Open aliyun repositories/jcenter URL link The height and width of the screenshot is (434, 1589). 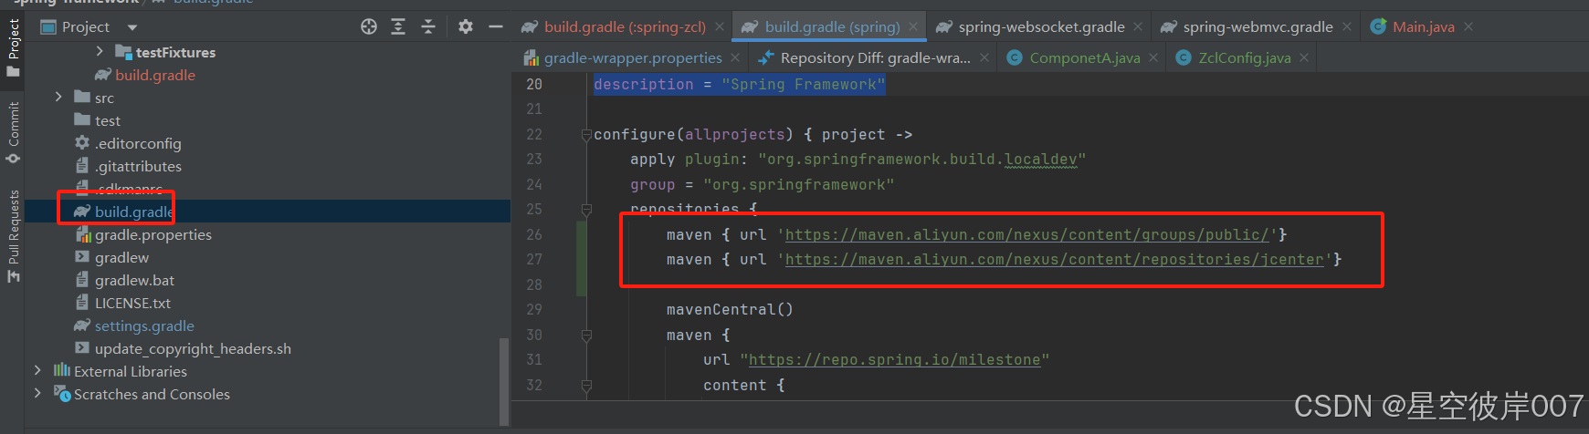tap(1054, 259)
